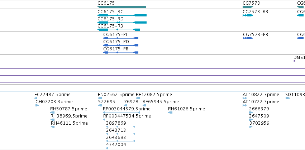The image size is (305, 150).
Task: Click the purple arrow under DME1 label
Action: click(x=294, y=61)
